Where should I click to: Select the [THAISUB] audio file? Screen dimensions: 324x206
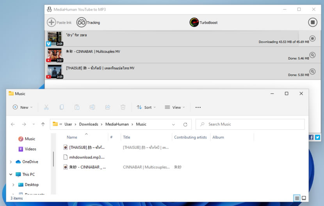[x=85, y=147]
